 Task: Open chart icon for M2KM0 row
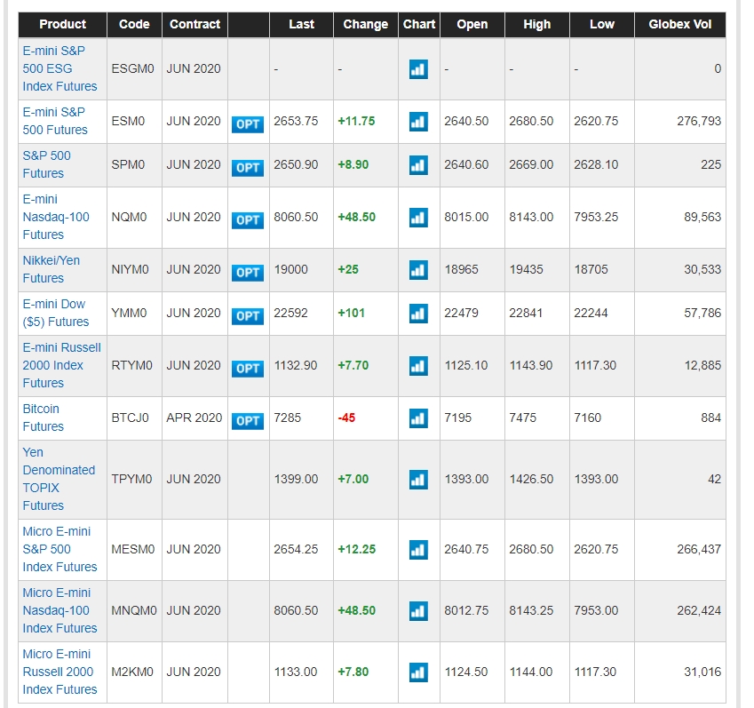coord(418,672)
